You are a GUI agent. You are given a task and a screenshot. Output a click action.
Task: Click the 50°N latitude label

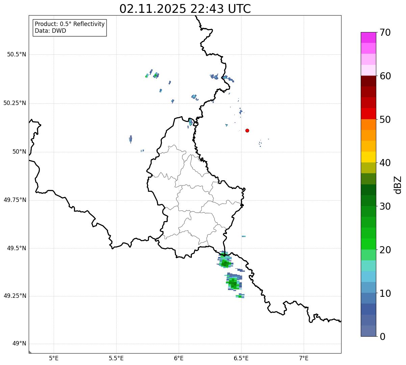tap(20, 152)
